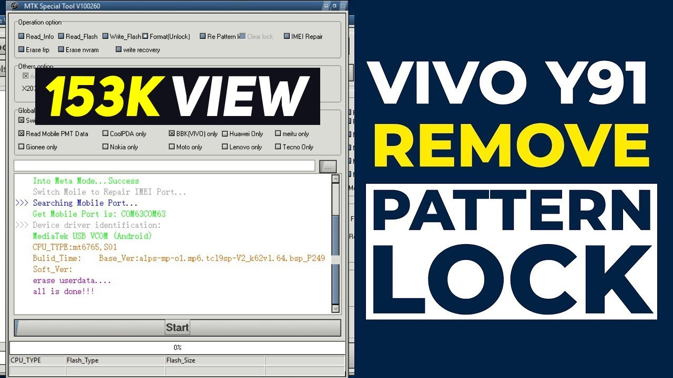
Task: Click the 'Bulid_Time:' log line
Action: tap(179, 258)
